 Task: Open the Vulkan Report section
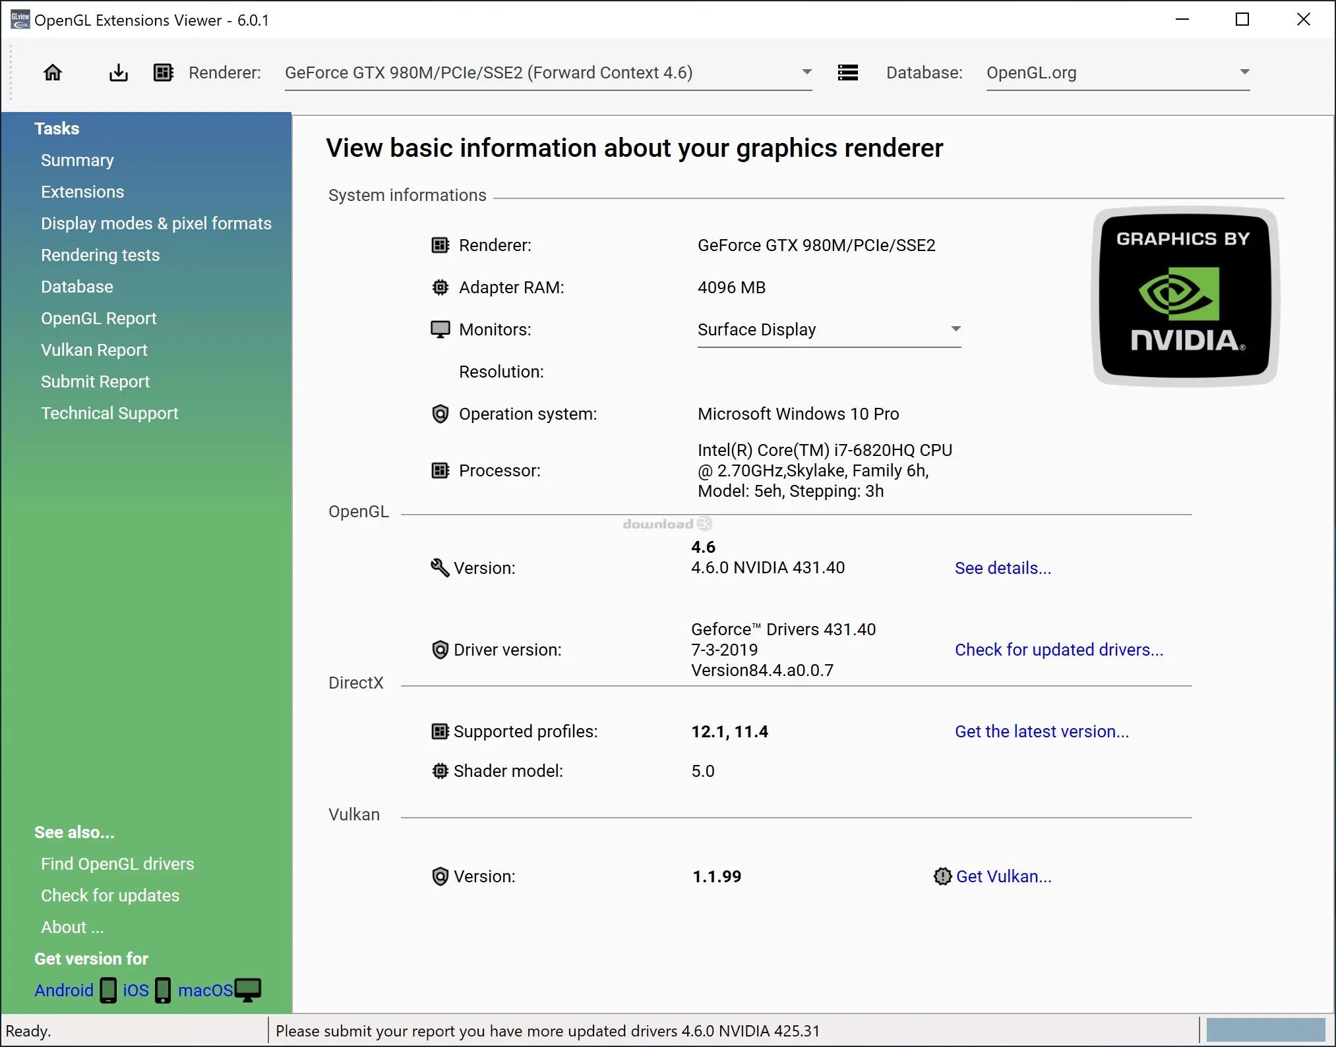pos(93,349)
